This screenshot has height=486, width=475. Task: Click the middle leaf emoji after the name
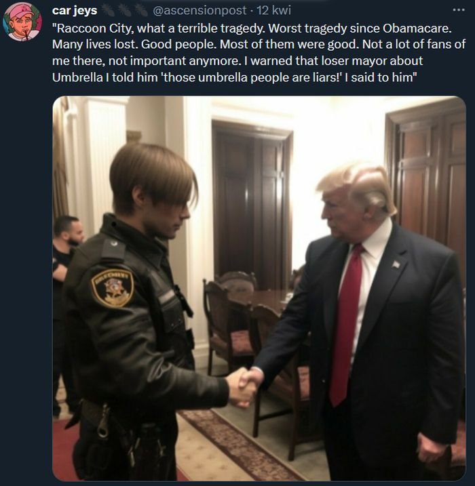click(124, 10)
